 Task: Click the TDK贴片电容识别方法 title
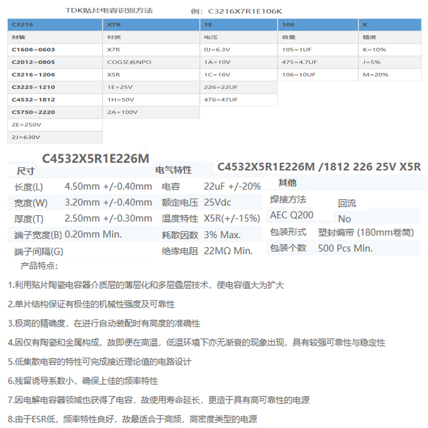(109, 10)
